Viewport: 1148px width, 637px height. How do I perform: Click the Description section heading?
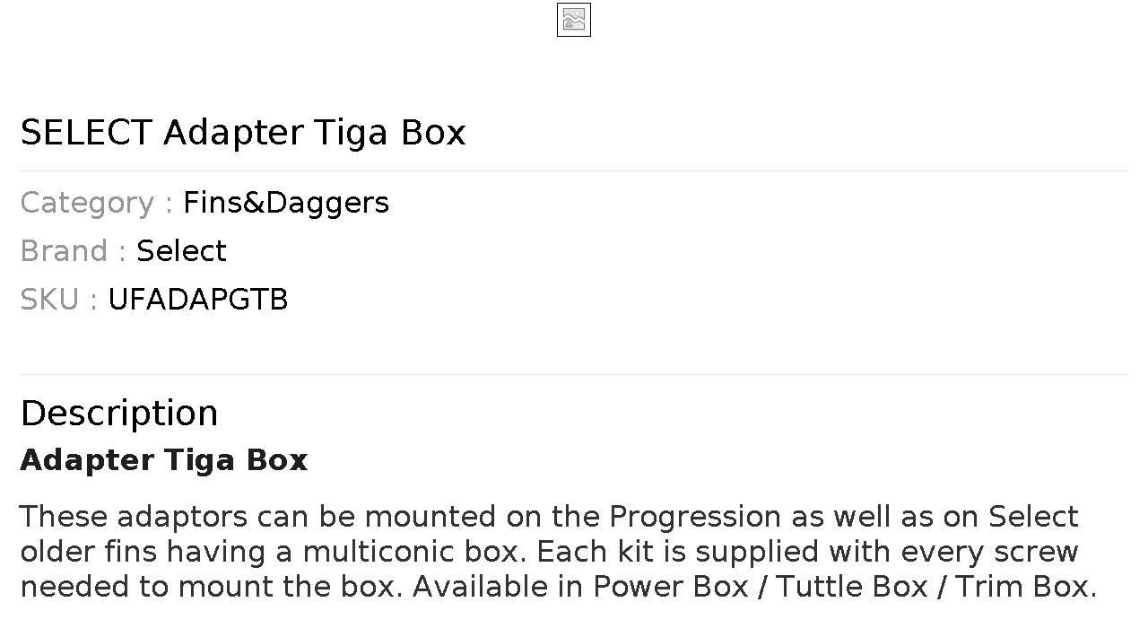119,414
